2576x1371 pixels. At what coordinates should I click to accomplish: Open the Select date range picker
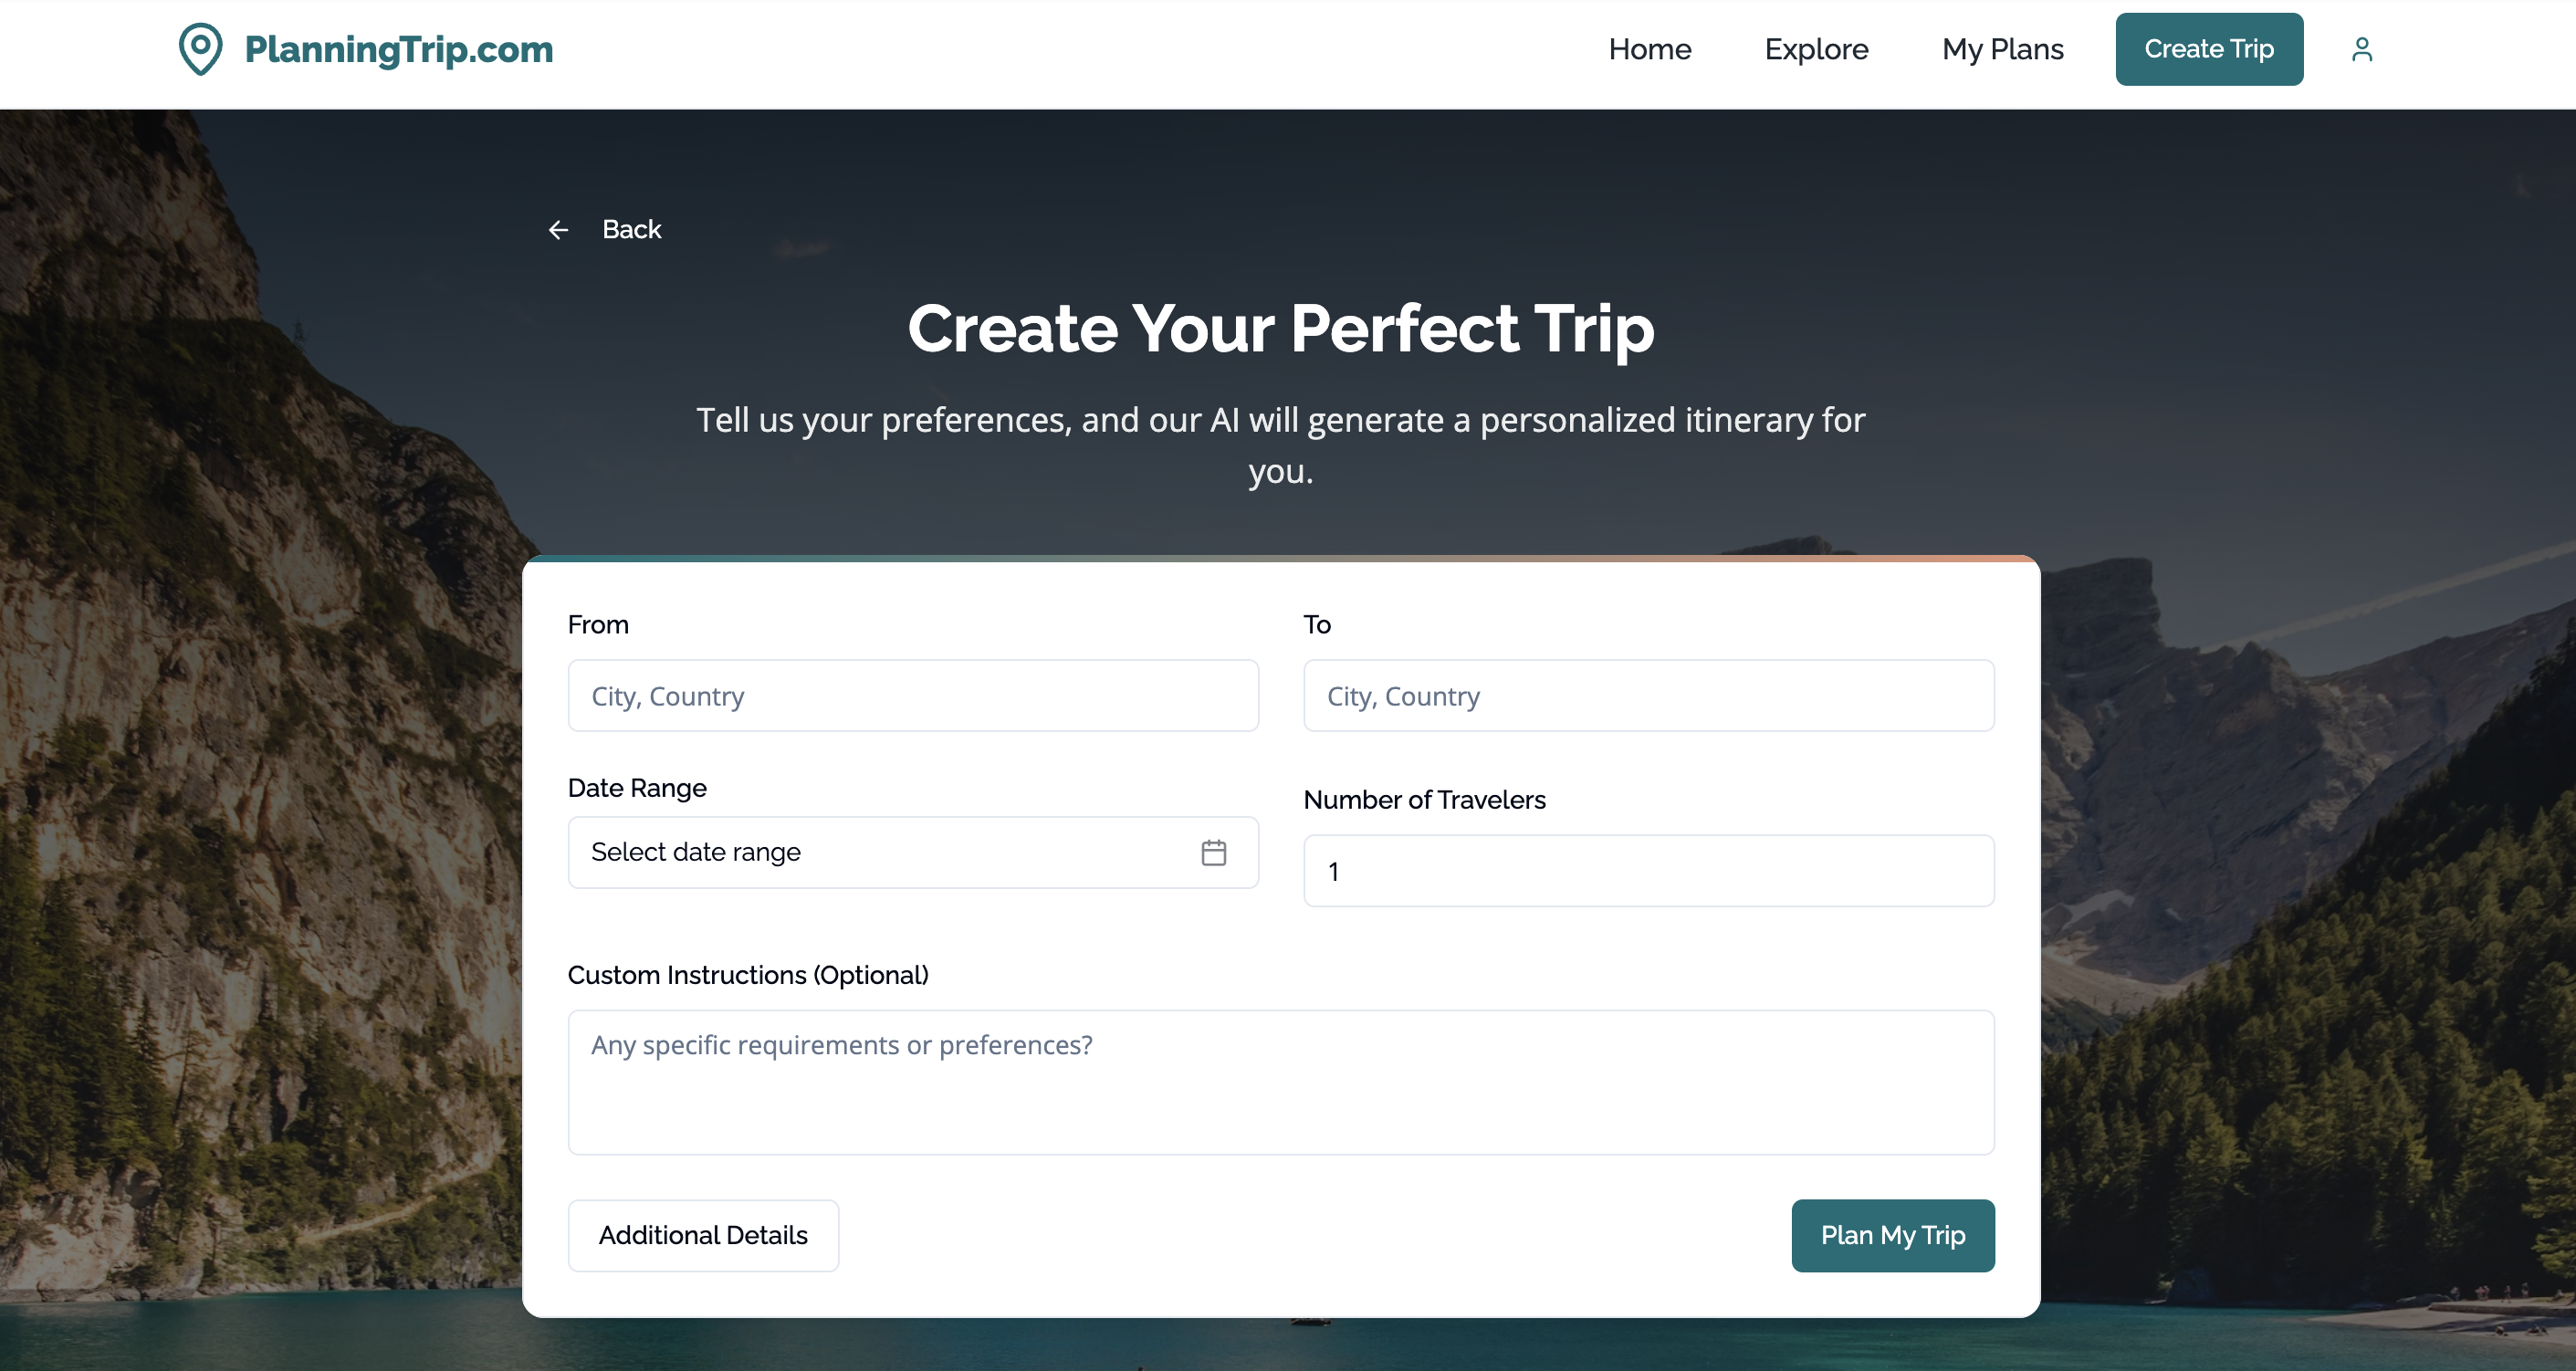click(x=880, y=852)
